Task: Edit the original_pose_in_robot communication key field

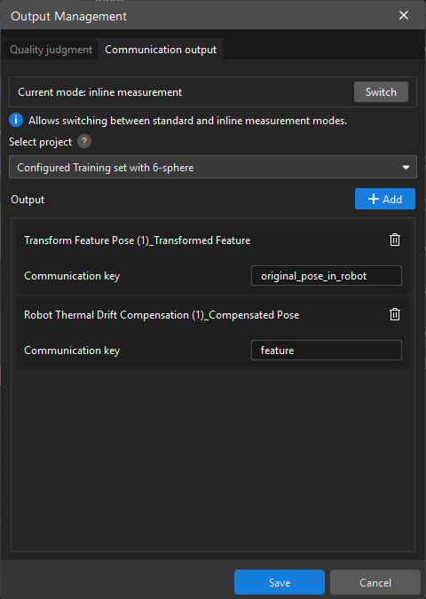Action: tap(327, 275)
